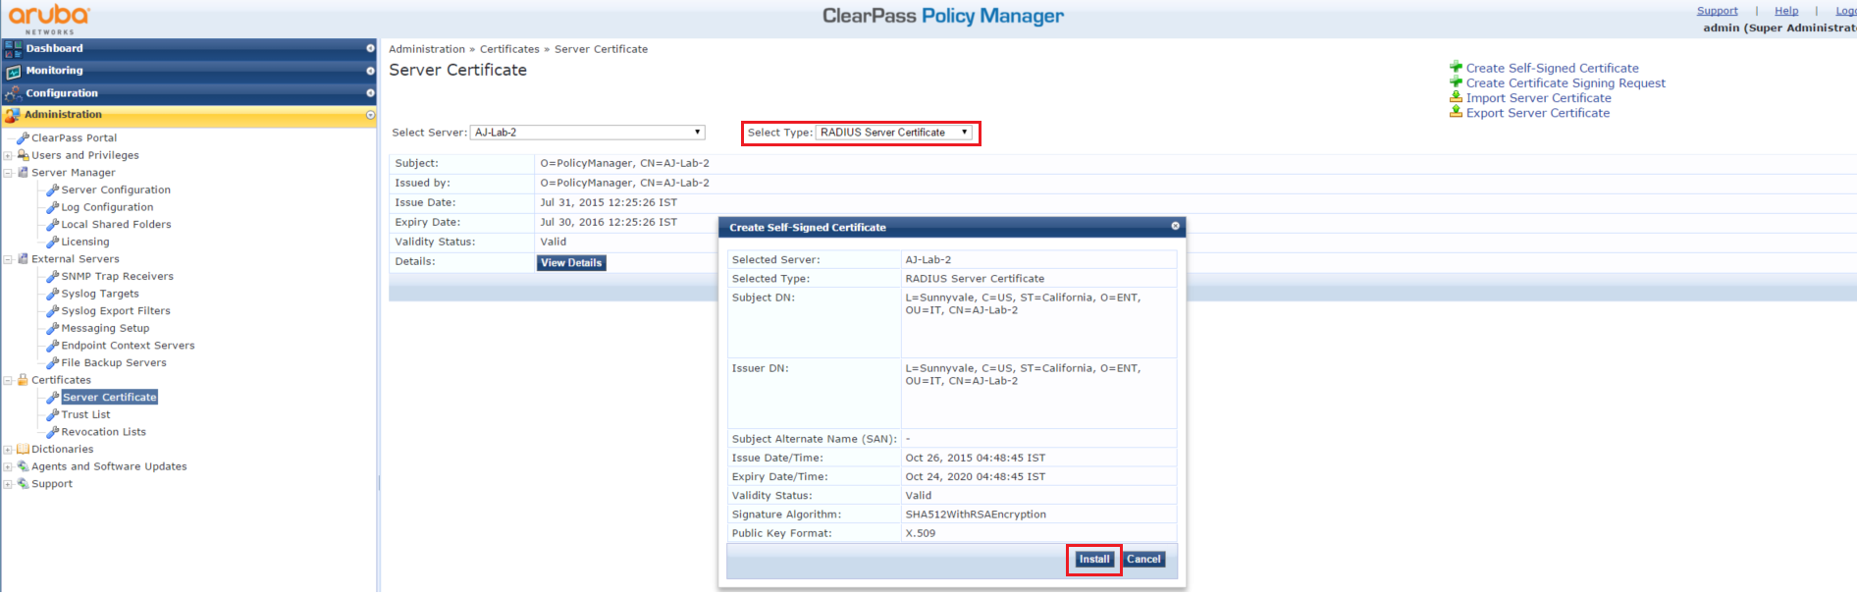Collapse the Server Manager node
The image size is (1857, 596).
point(8,173)
